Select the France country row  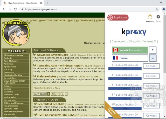click(x=130, y=58)
